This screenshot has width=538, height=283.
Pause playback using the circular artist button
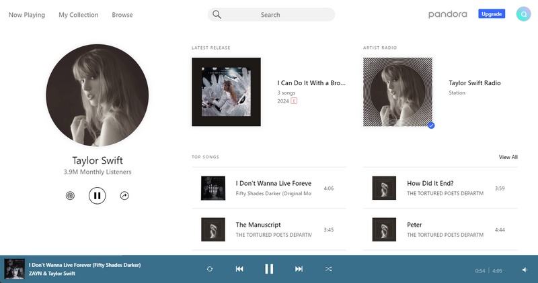pyautogui.click(x=98, y=196)
